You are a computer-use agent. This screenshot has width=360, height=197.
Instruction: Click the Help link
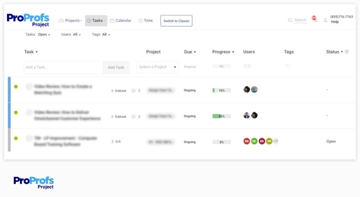coord(335,22)
